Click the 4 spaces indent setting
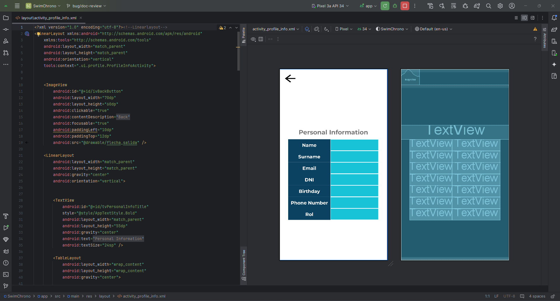The width and height of the screenshot is (560, 301). pos(537,296)
